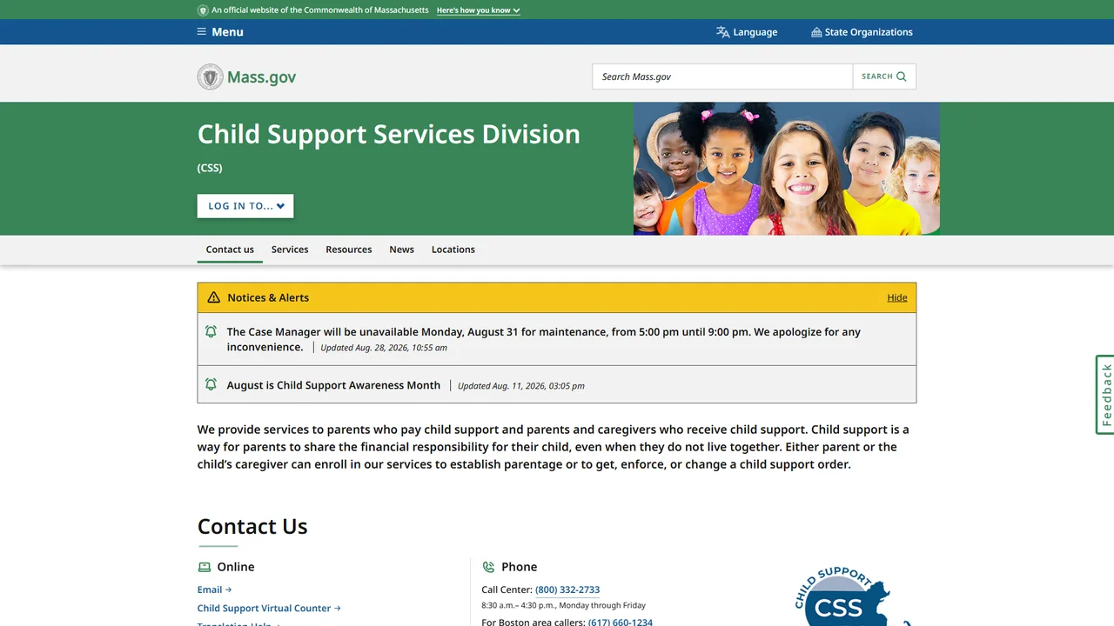The height and width of the screenshot is (626, 1114).
Task: Click "Updated Aug. 28, 2026, 10:55 am" timestamp
Action: point(384,348)
